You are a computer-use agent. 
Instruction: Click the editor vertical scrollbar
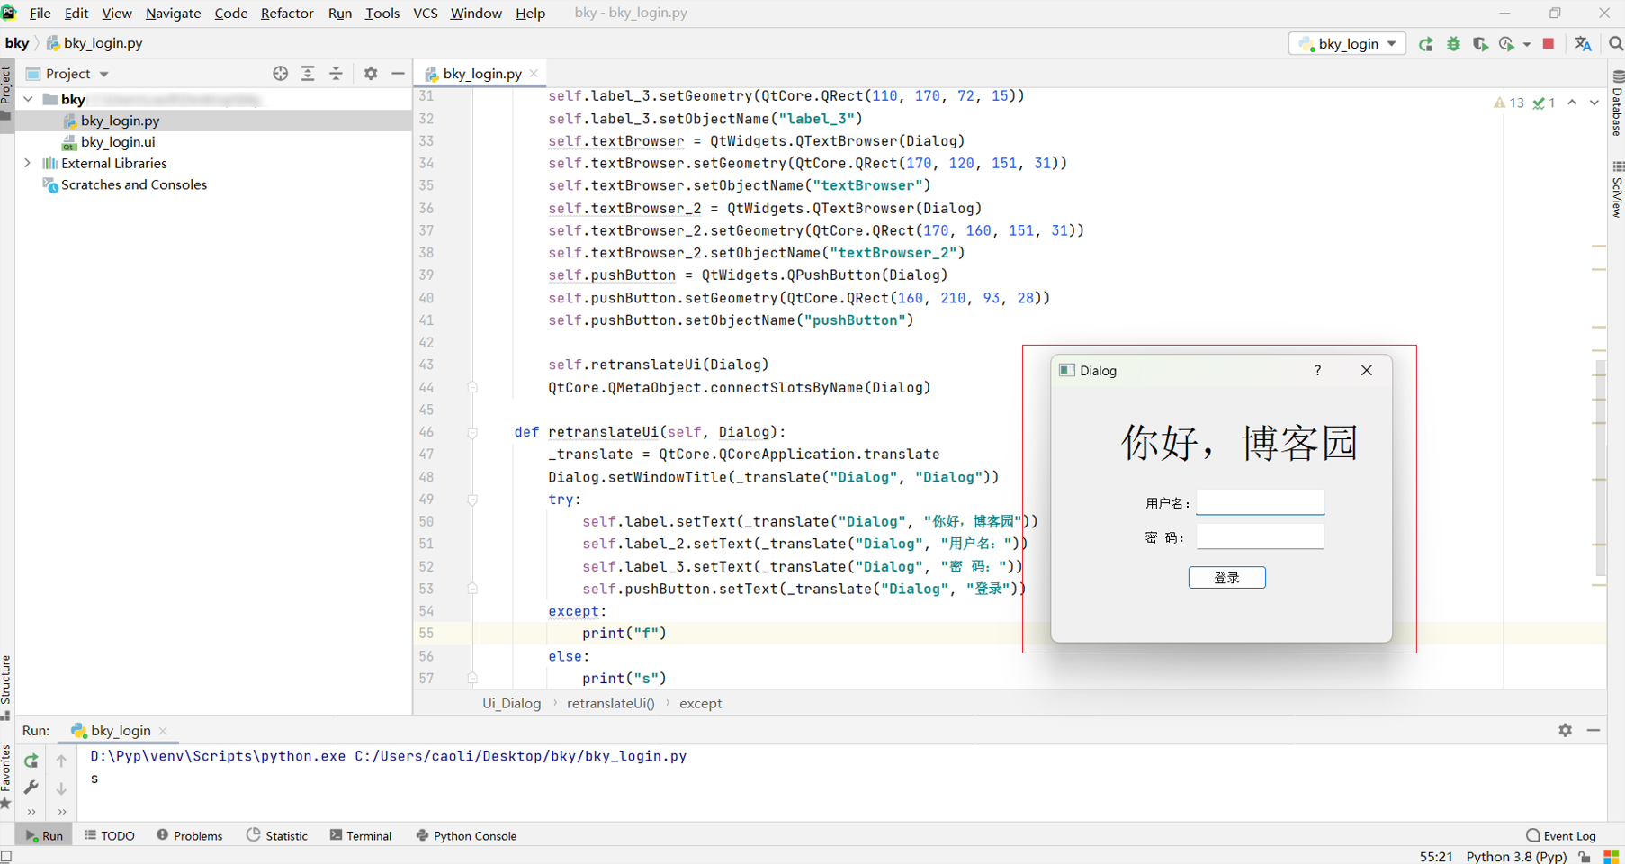pyautogui.click(x=1600, y=468)
